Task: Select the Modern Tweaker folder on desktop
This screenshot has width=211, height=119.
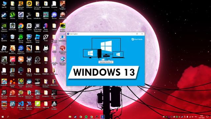Action: point(13,5)
